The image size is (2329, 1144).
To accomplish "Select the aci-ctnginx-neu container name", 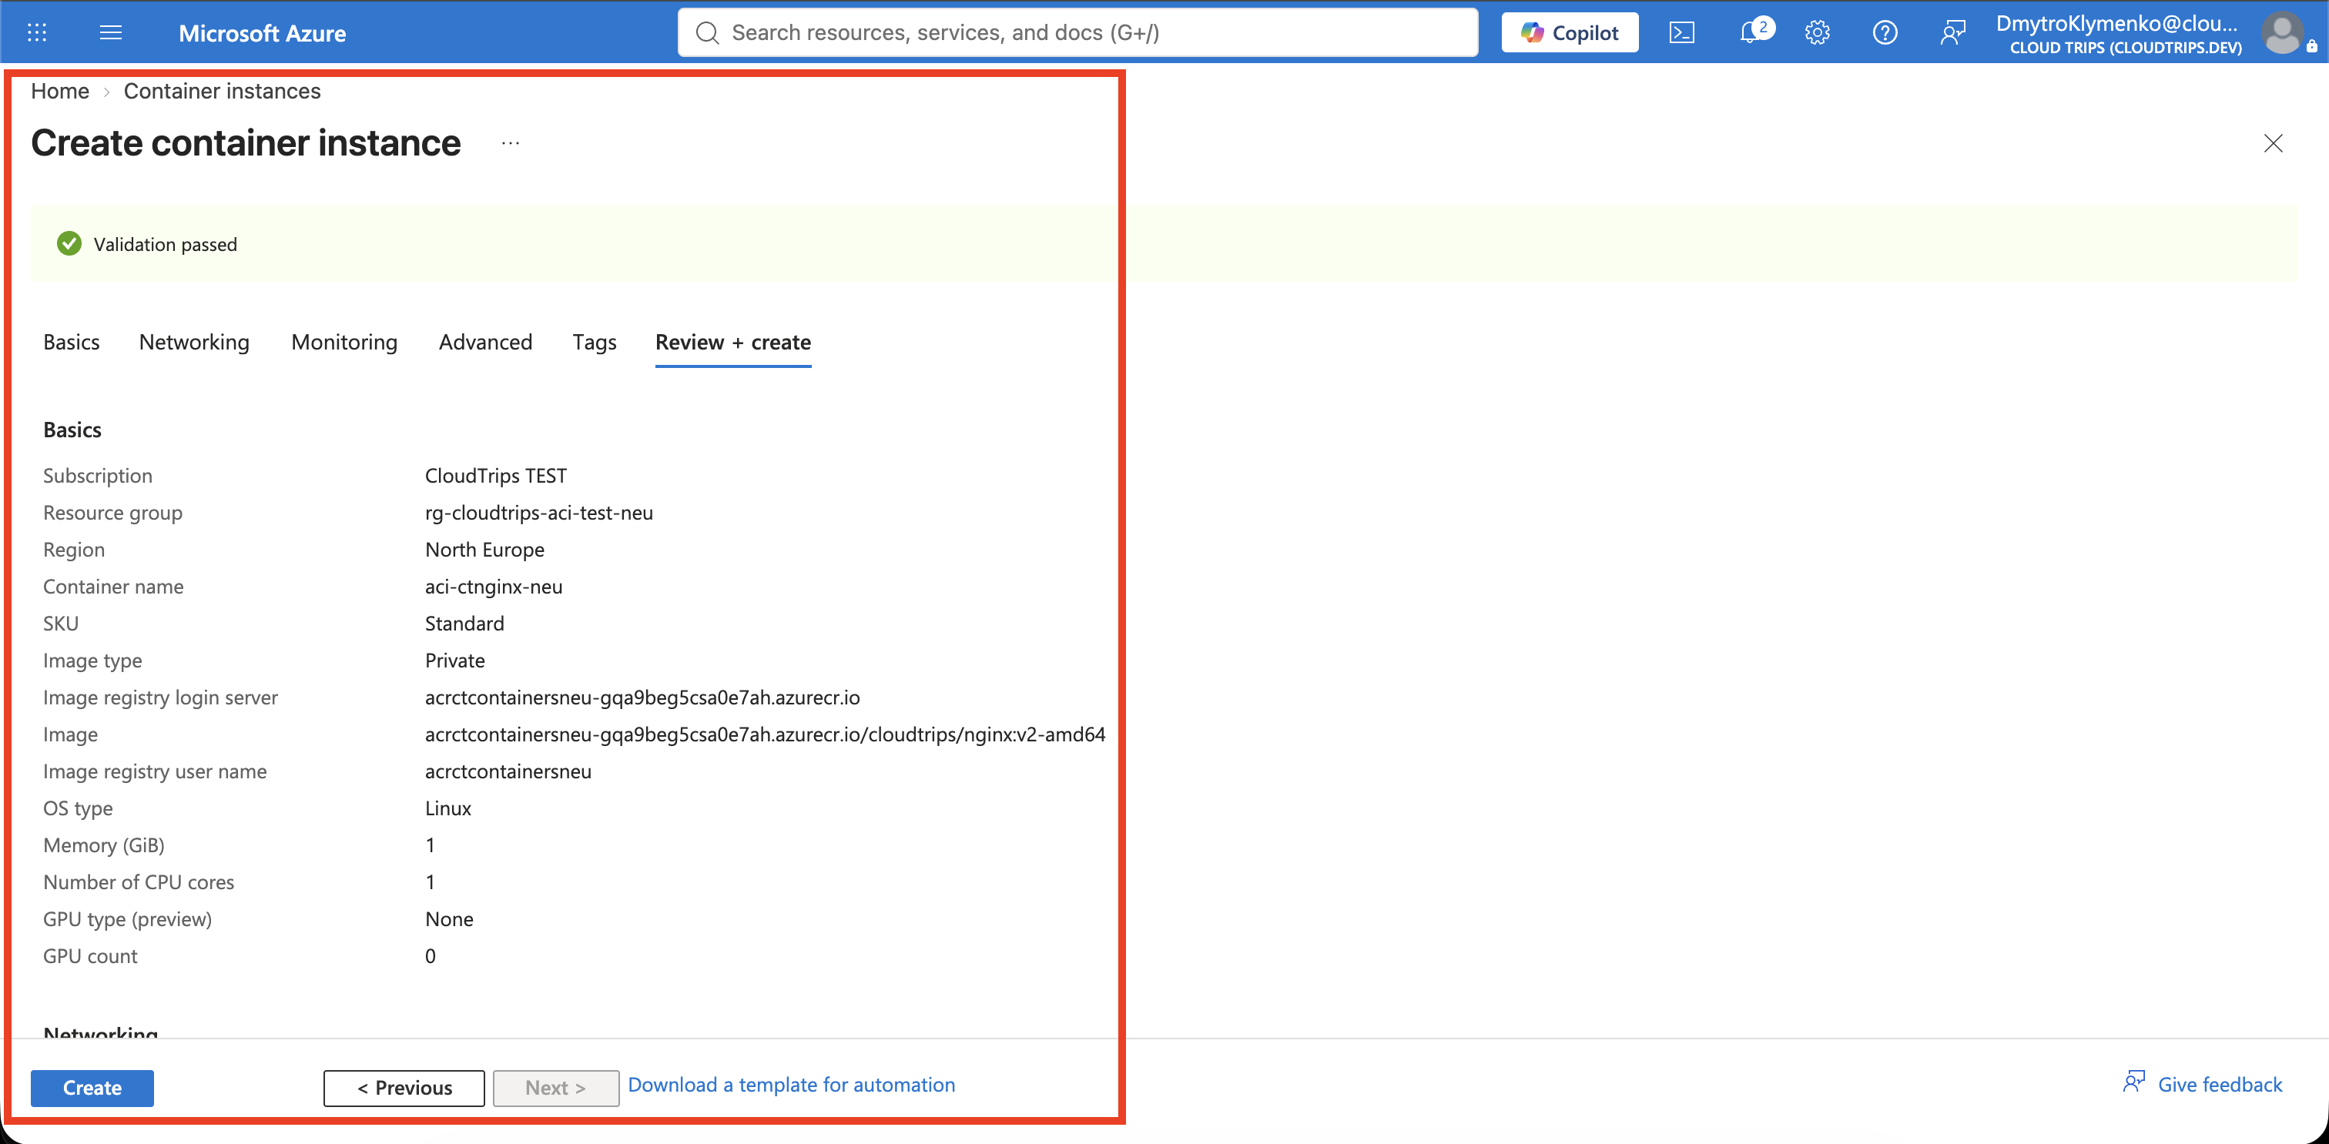I will pyautogui.click(x=494, y=587).
